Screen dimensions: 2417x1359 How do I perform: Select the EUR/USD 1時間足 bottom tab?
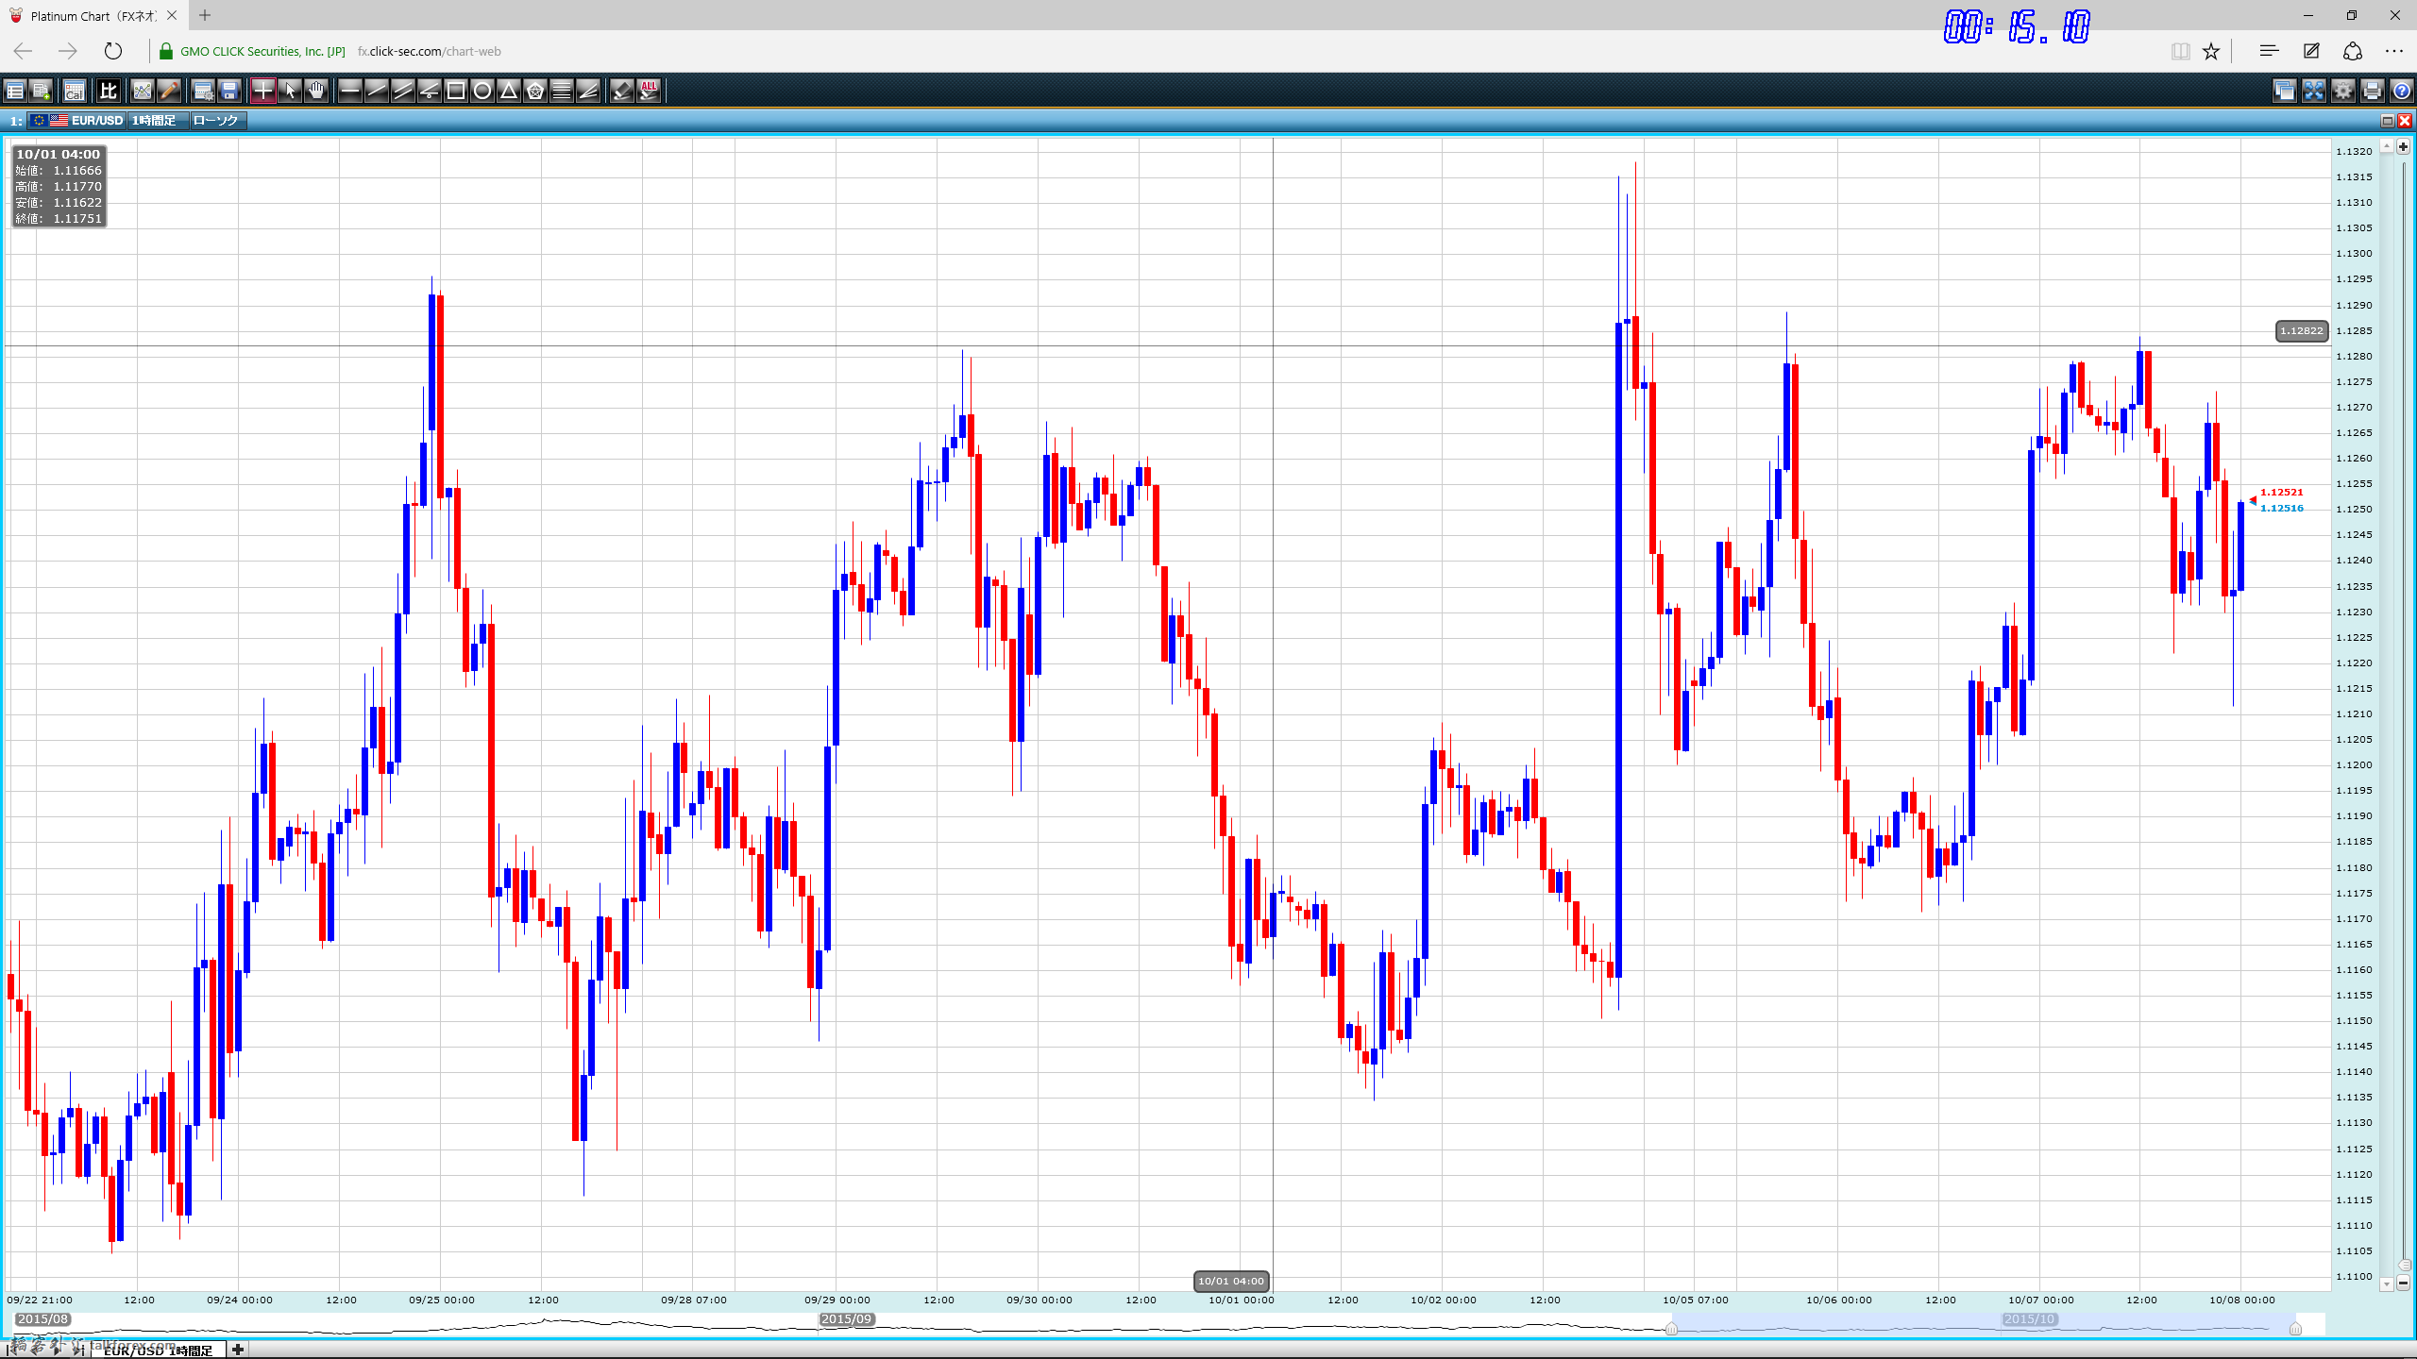click(x=158, y=1351)
